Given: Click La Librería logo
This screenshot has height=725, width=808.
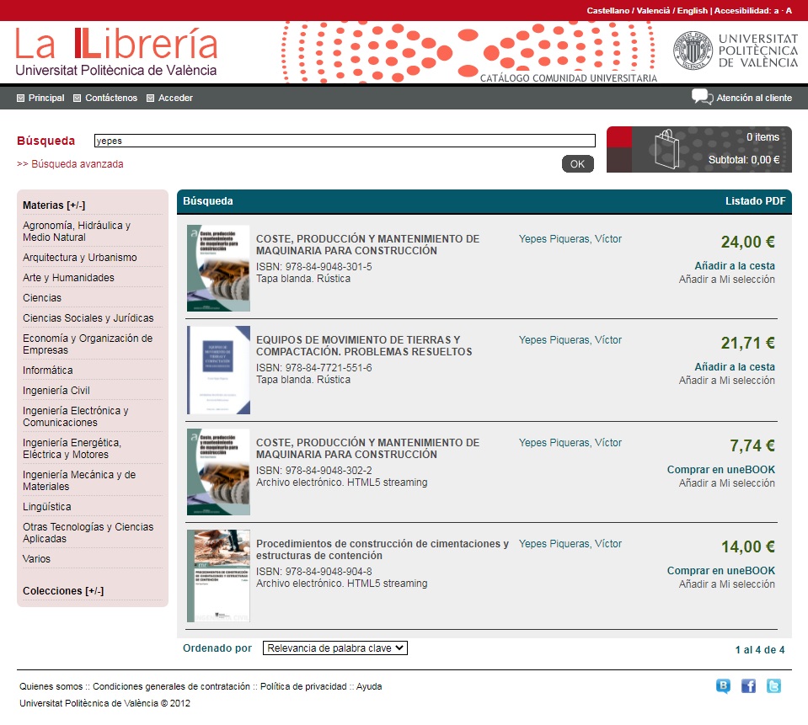Looking at the screenshot, I should pos(116,52).
